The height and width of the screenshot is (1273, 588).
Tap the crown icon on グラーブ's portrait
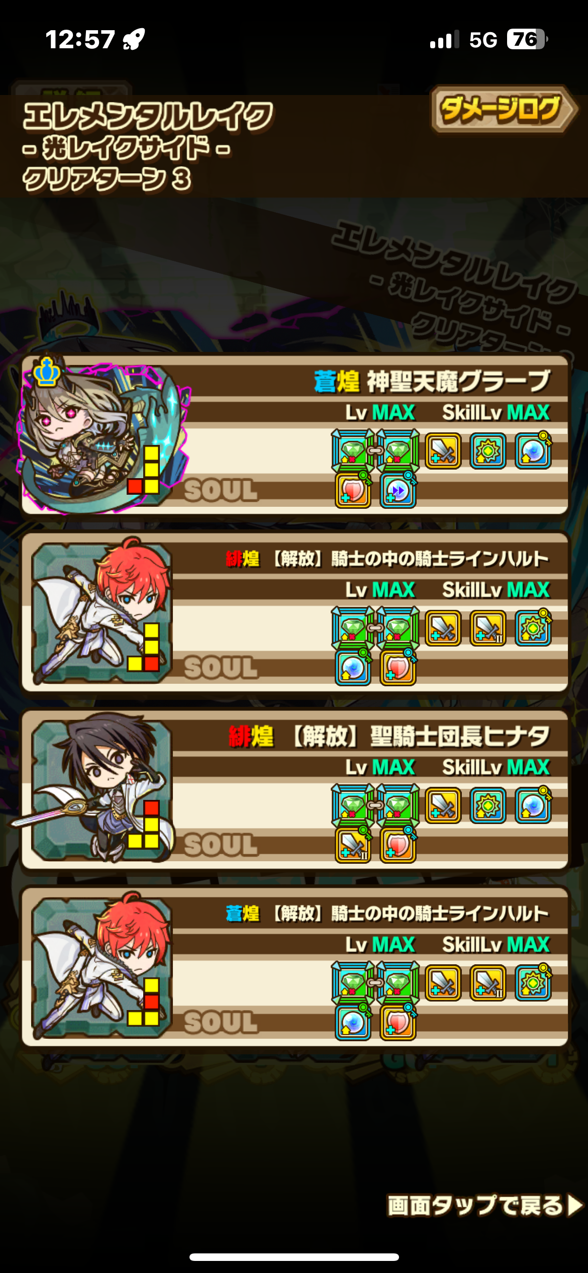click(x=47, y=373)
